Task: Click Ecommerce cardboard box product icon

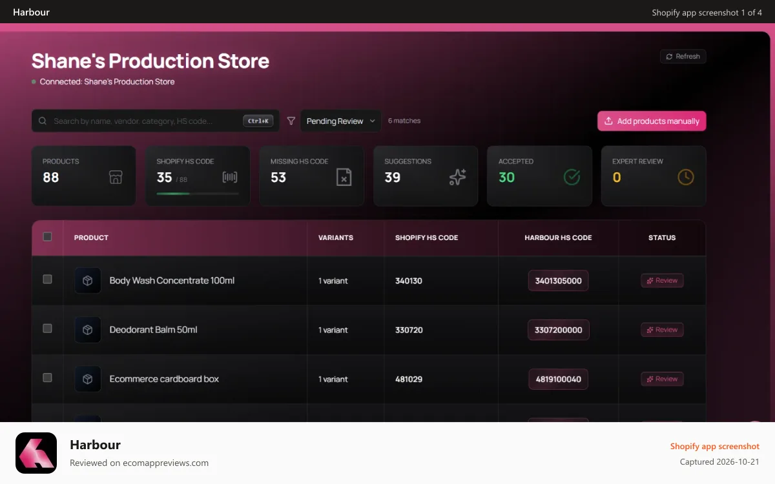Action: click(88, 379)
